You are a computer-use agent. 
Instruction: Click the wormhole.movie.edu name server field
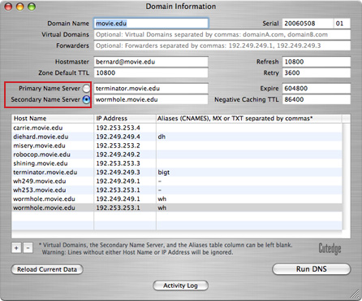coord(151,99)
